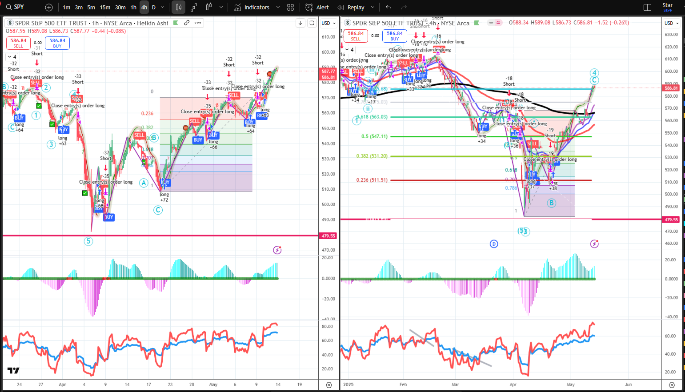Image resolution: width=685 pixels, height=392 pixels.
Task: Click the down arrow button on the 1h chart
Action: coord(300,23)
